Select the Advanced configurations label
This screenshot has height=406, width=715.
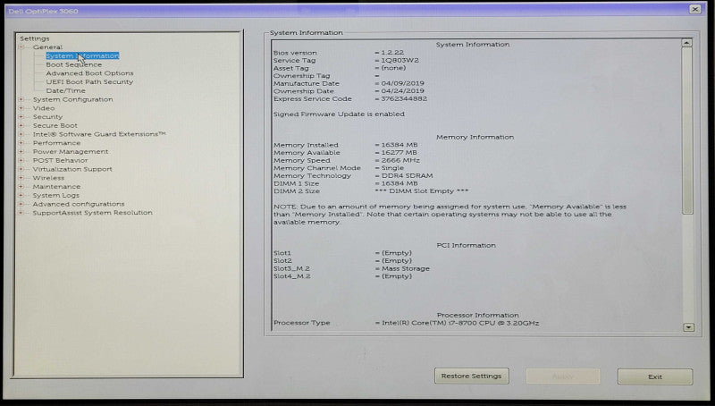click(x=79, y=204)
